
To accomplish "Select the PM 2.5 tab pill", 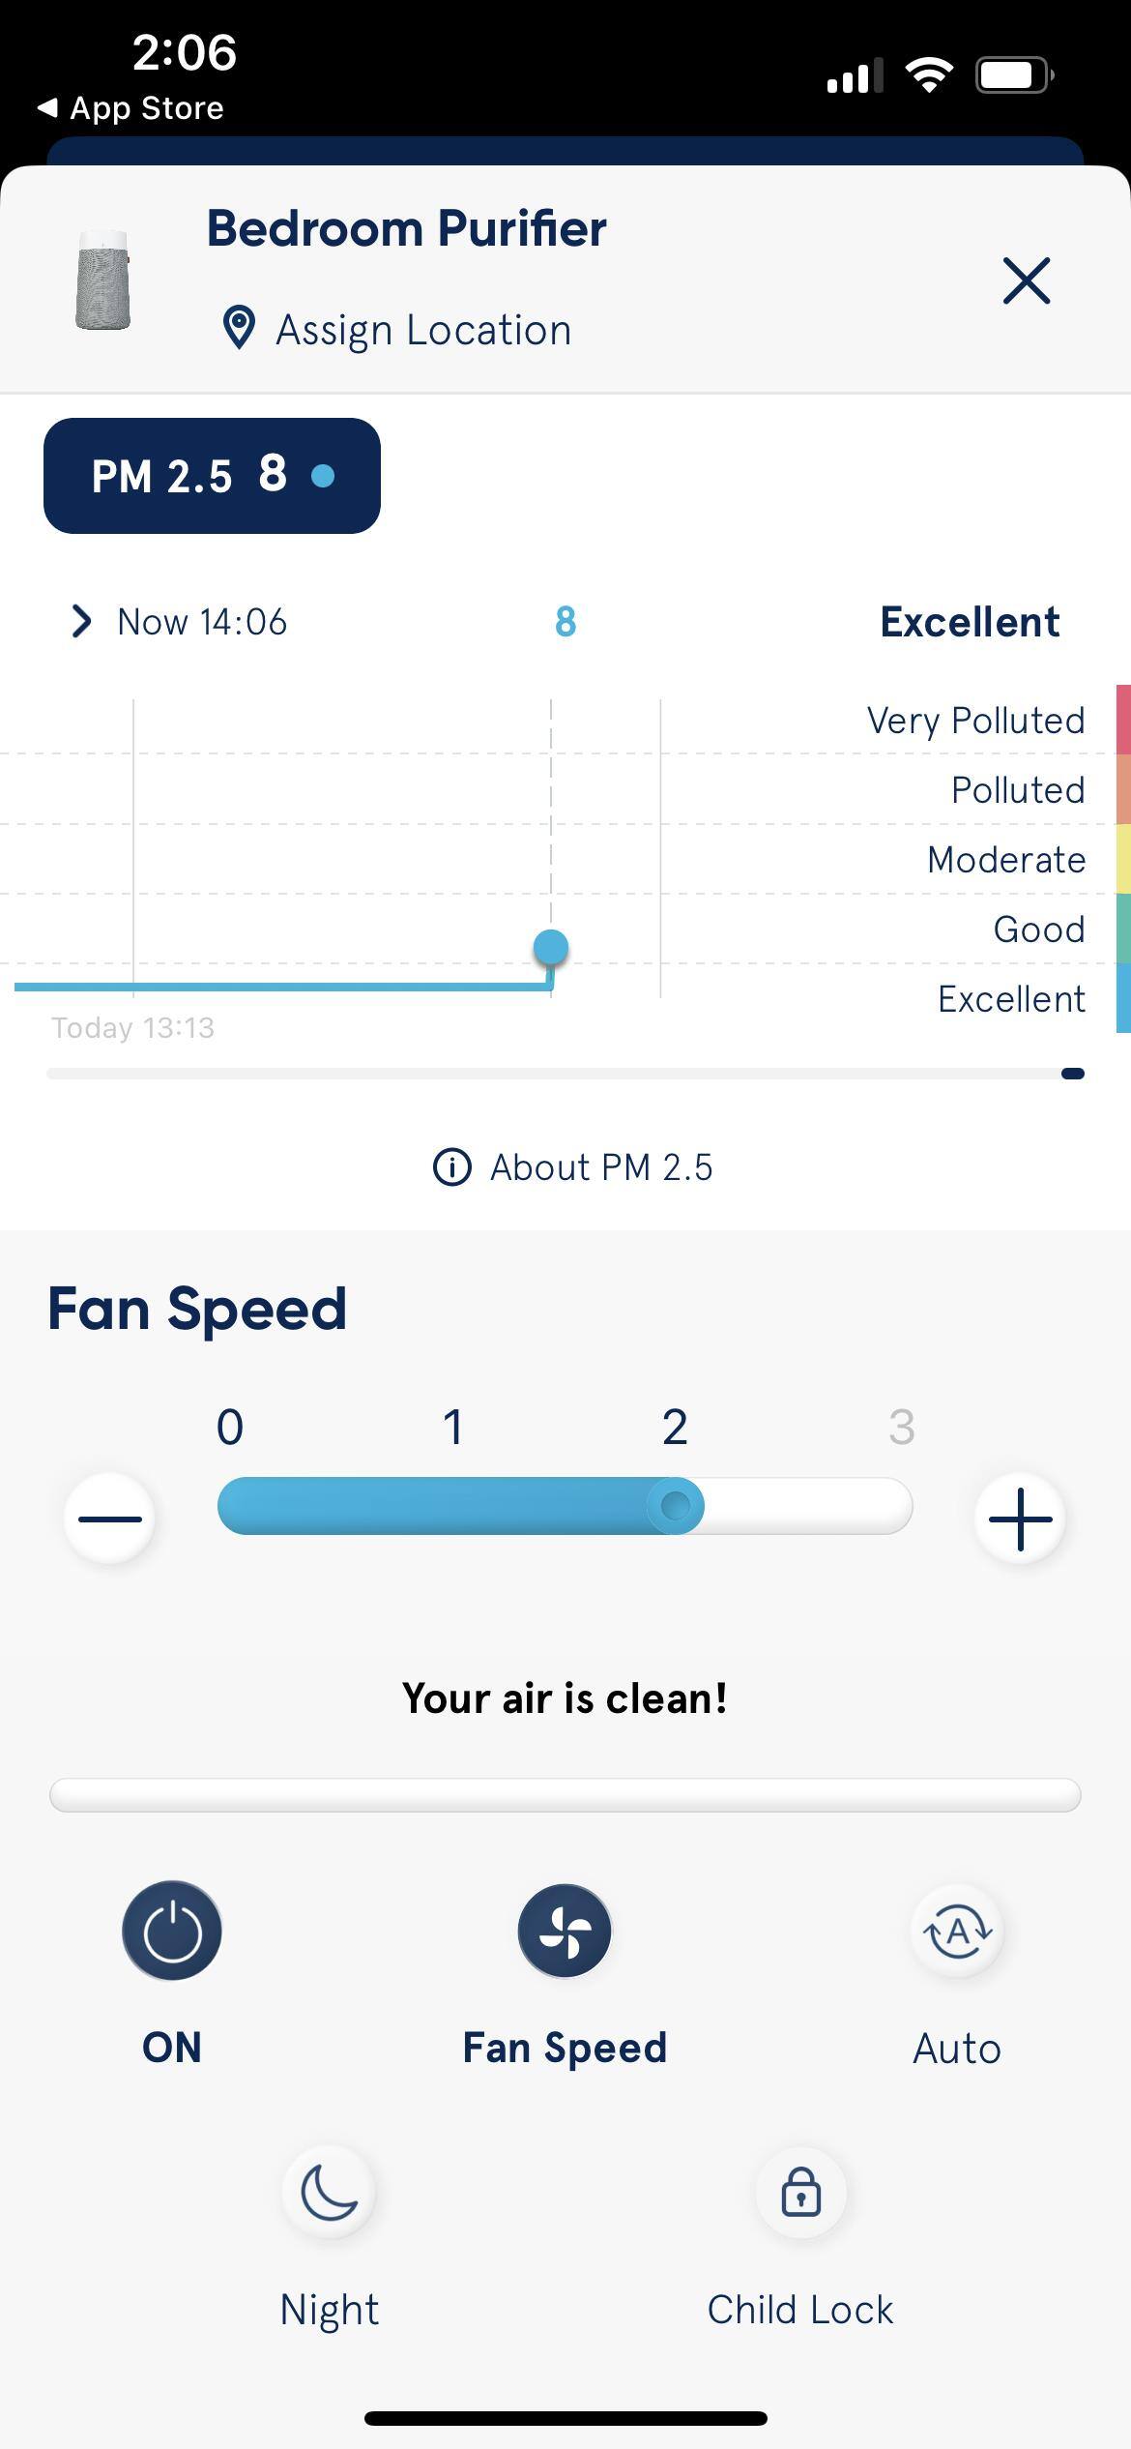I will 212,476.
